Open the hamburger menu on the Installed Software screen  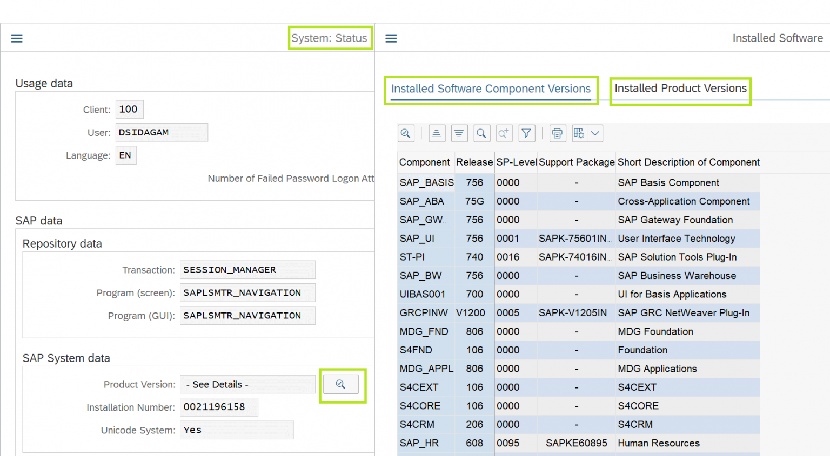pyautogui.click(x=391, y=38)
